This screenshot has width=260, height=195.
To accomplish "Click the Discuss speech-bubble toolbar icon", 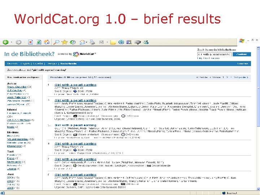I will 138,42.
